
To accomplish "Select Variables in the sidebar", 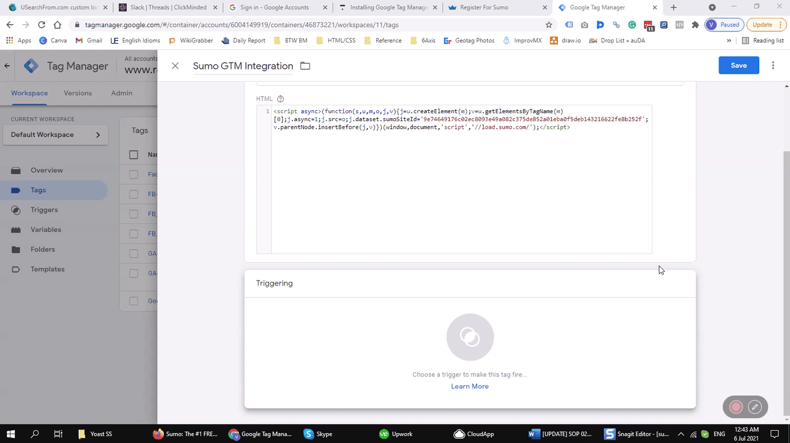I will coord(46,229).
